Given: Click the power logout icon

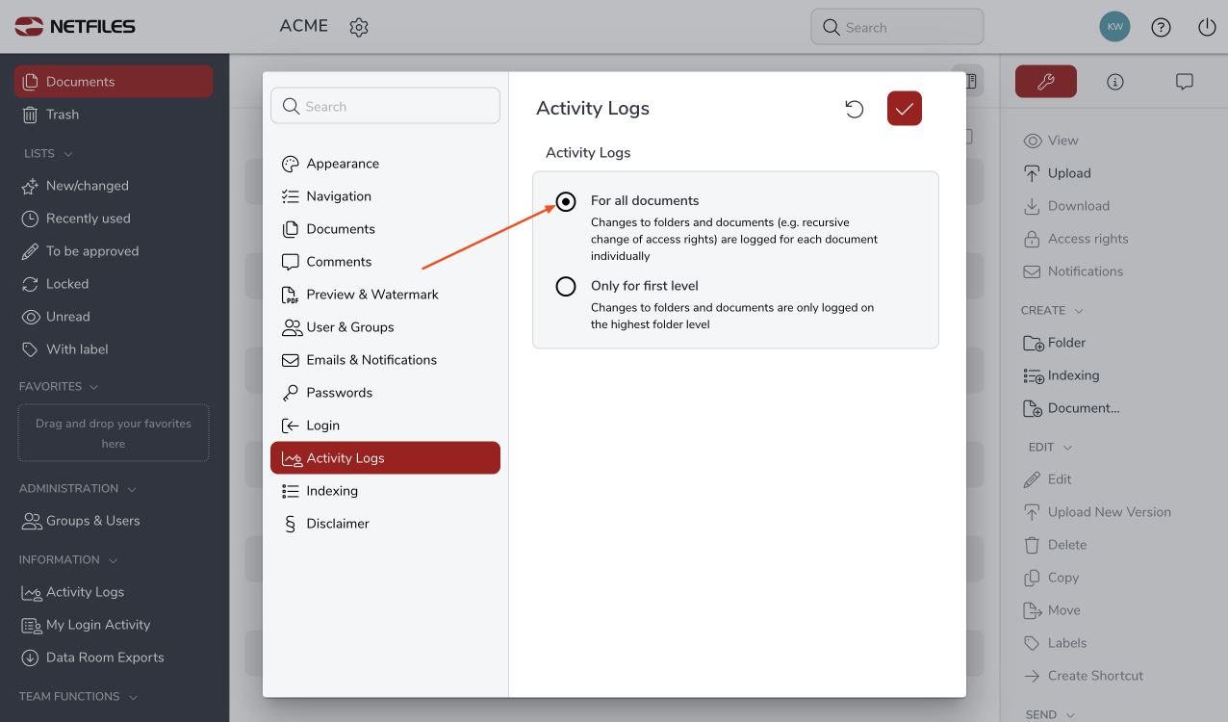Looking at the screenshot, I should pos(1207,27).
